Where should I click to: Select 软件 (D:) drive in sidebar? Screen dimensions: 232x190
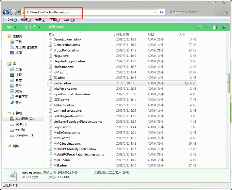click(x=21, y=124)
